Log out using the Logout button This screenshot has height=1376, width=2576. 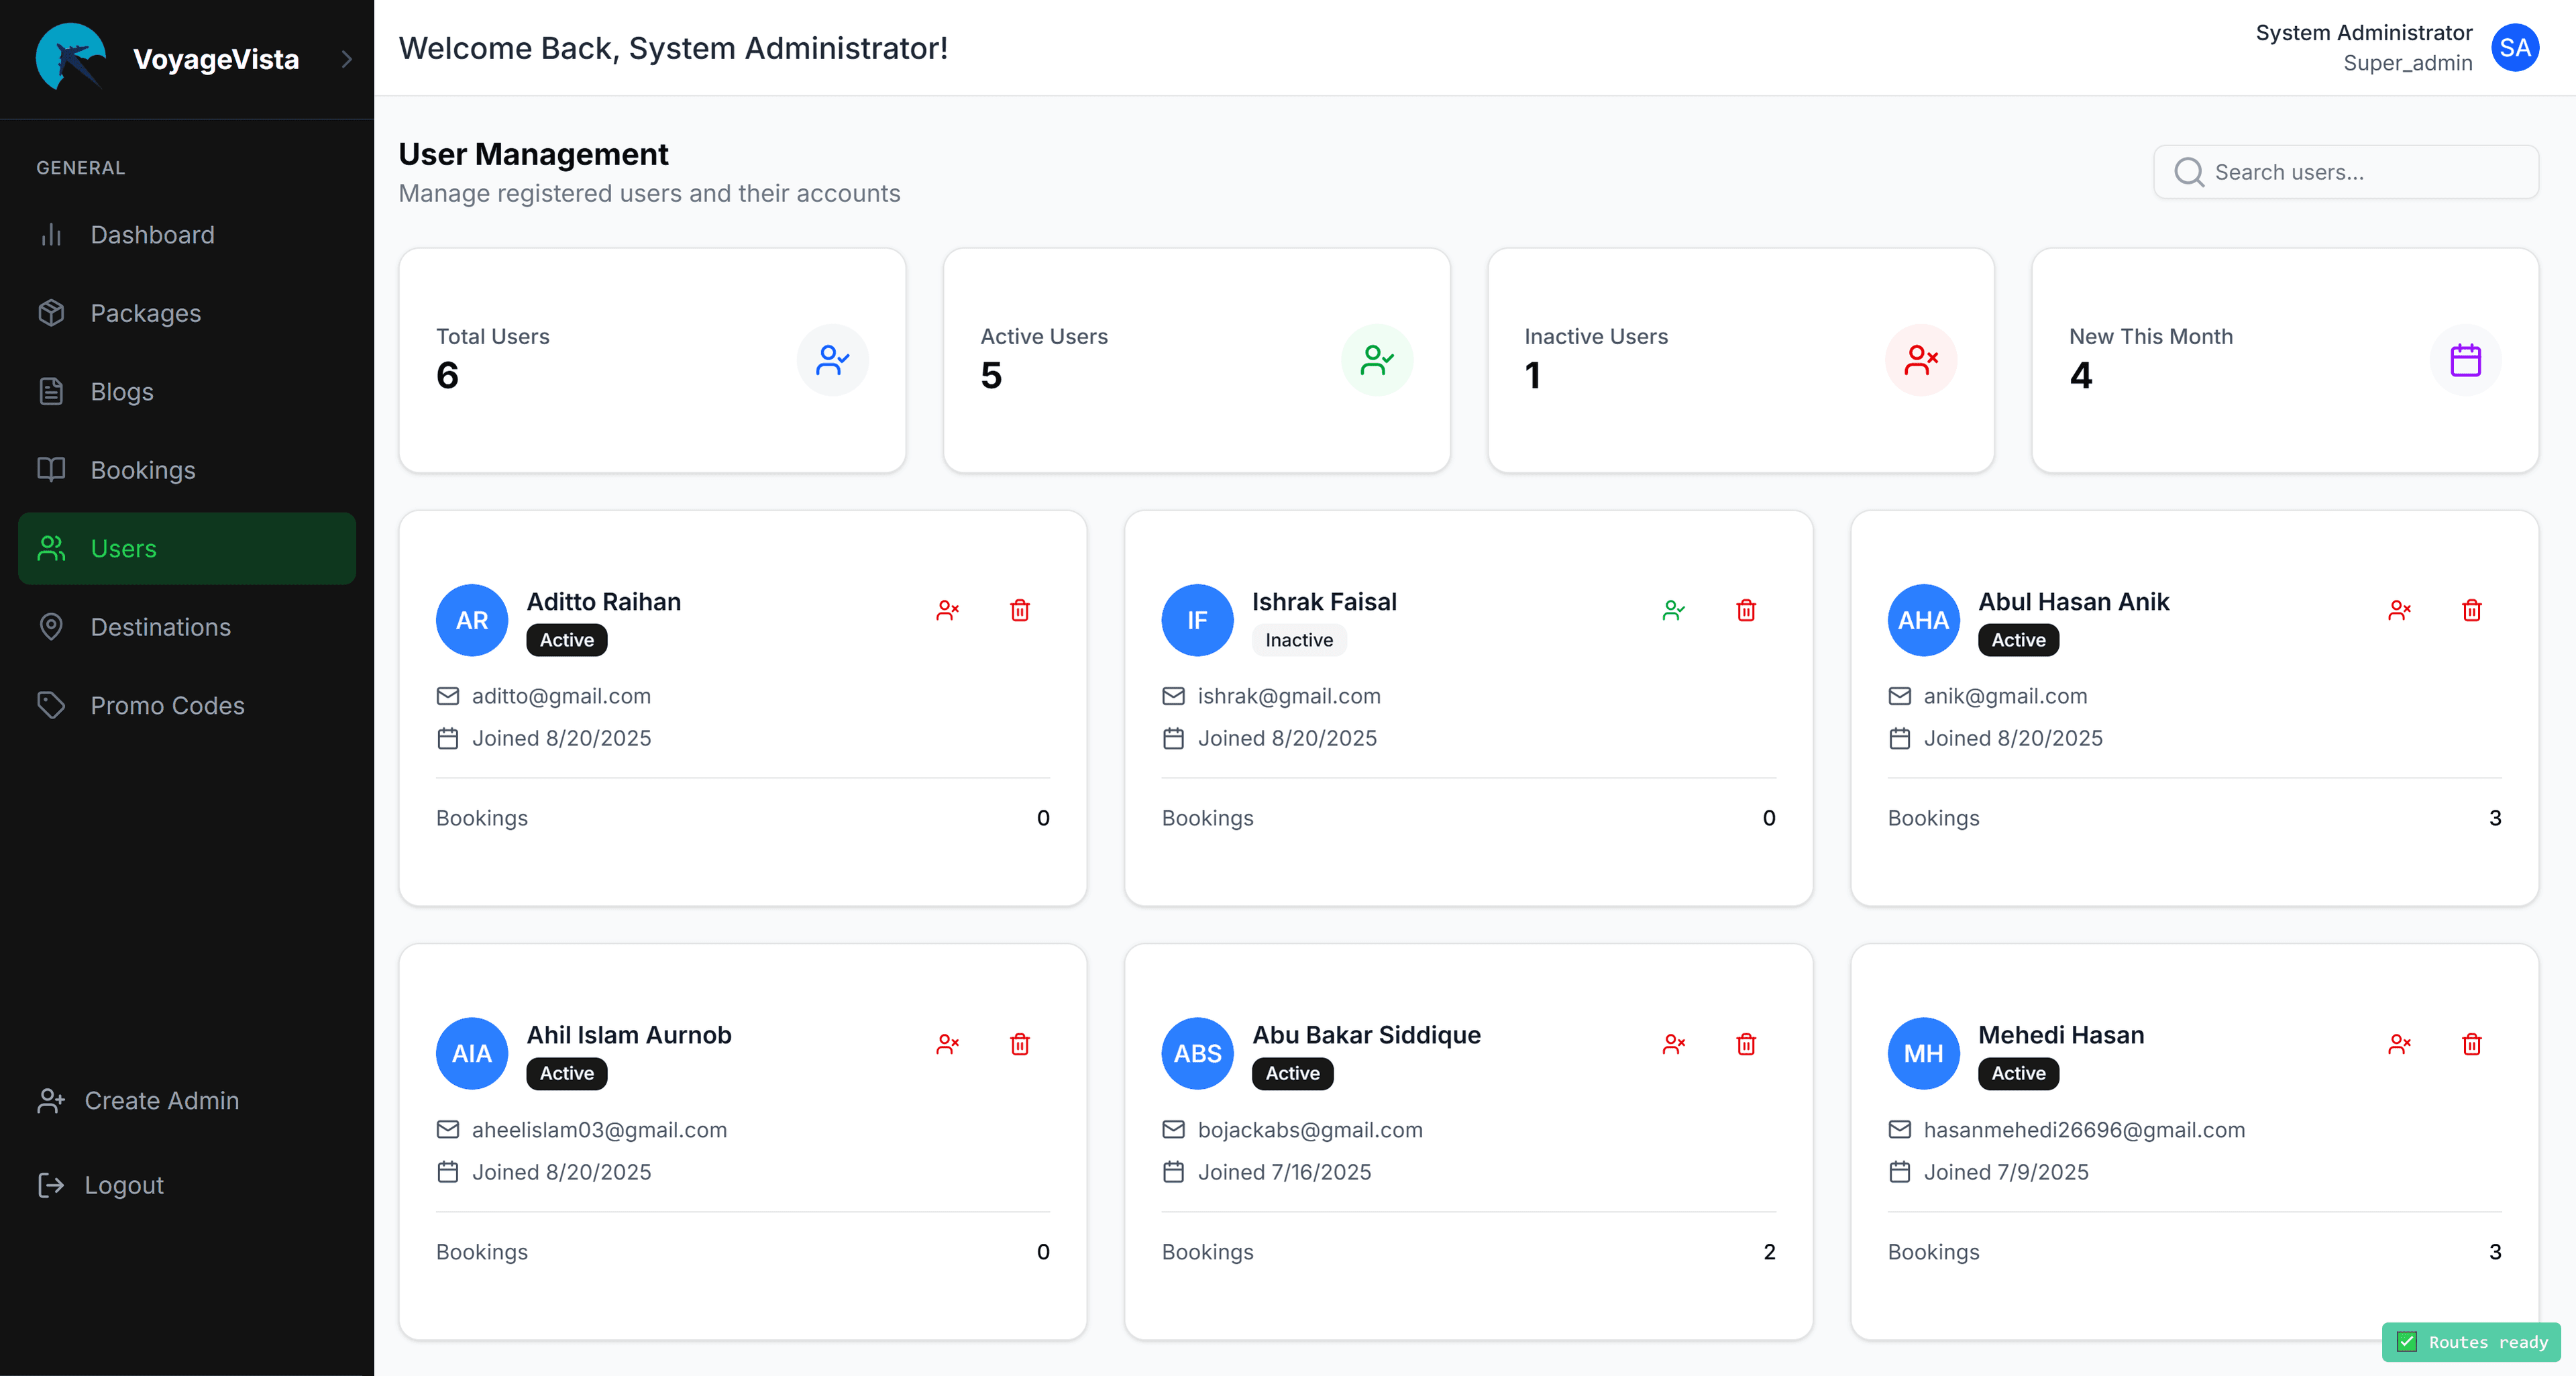[x=123, y=1185]
